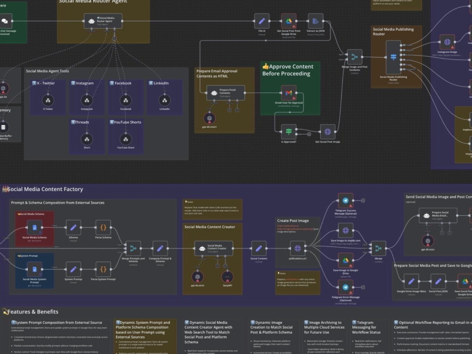Open the Social Media Content Creator agent node
Screen dimensions: 472x354
pos(214,248)
